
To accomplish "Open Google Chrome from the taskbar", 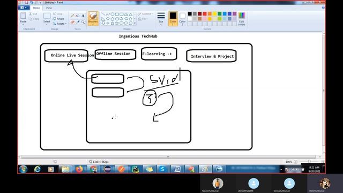I will pos(93,169).
